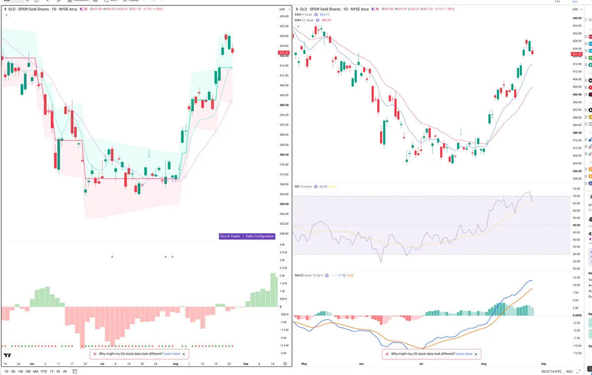
Task: Click the Ocs Ai Trader label
Action: (230, 236)
